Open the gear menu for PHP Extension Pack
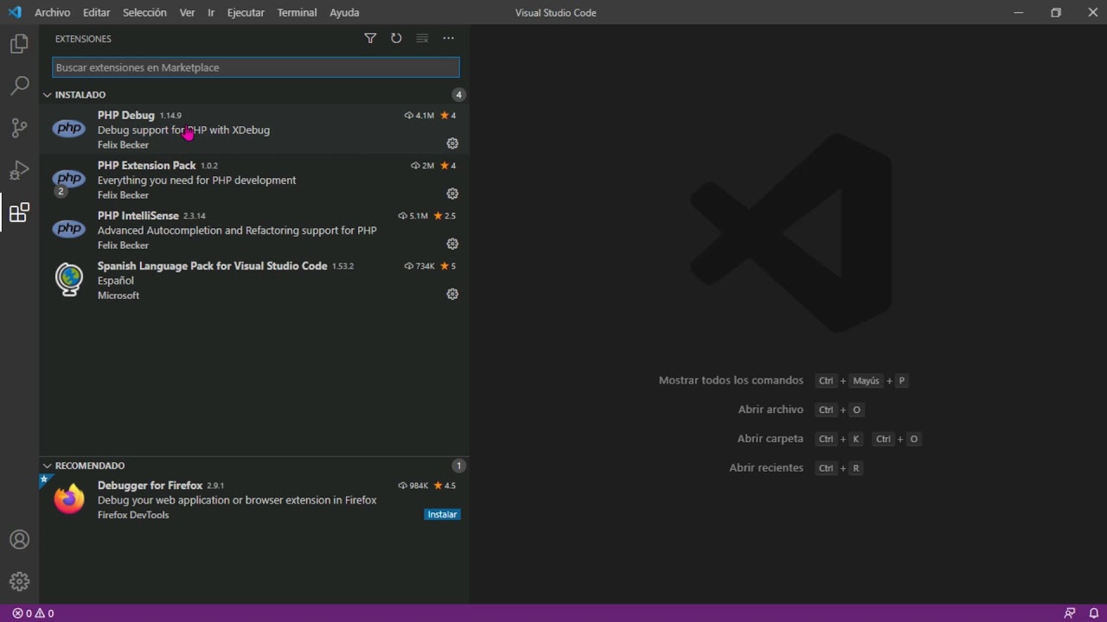This screenshot has height=622, width=1107. [452, 194]
